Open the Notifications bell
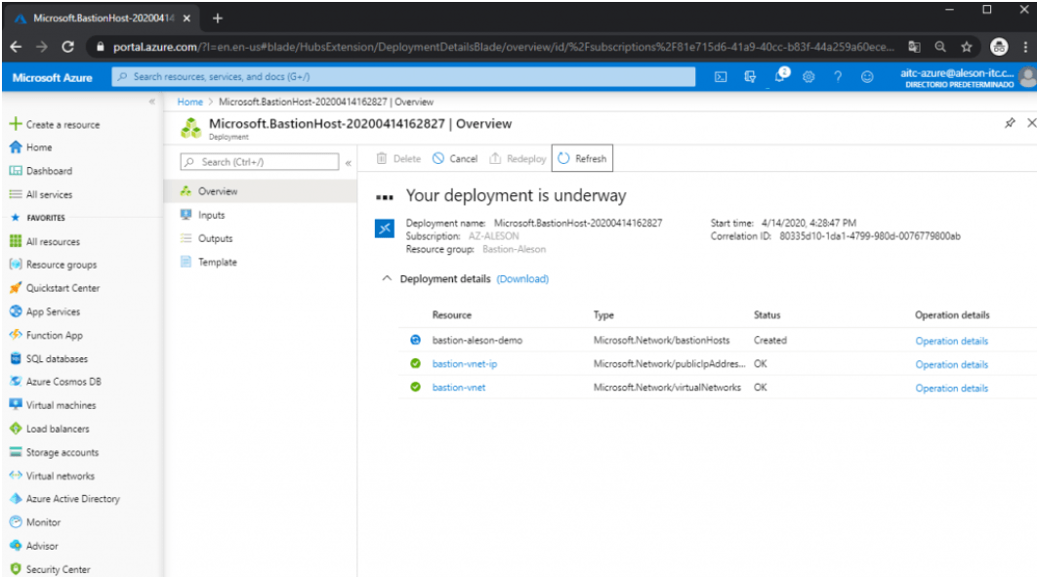 [781, 74]
